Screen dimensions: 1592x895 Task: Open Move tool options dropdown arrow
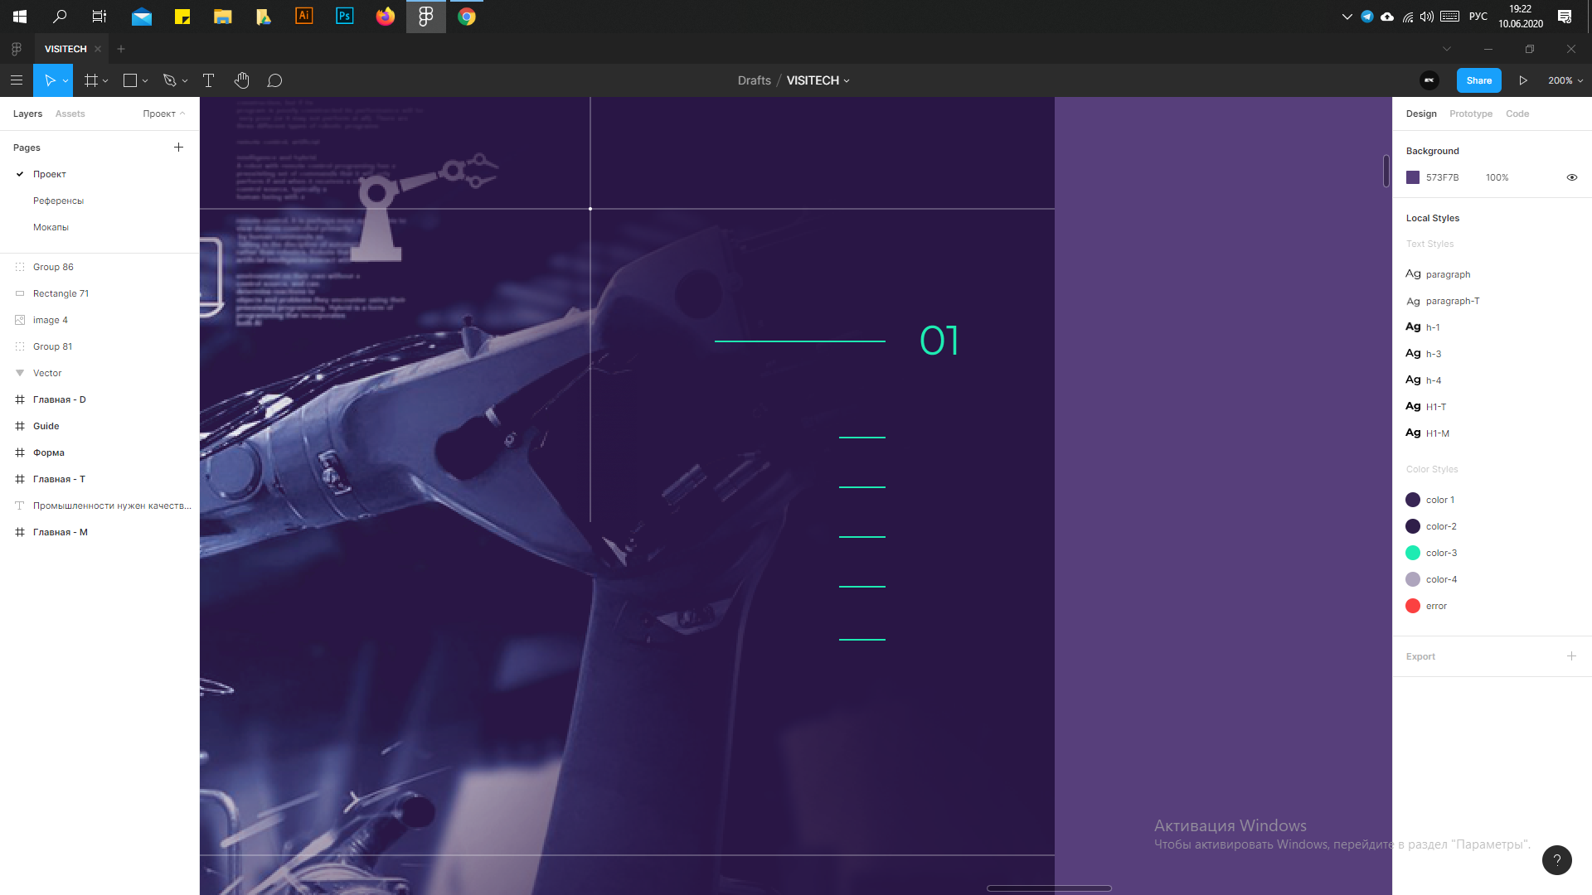click(66, 81)
